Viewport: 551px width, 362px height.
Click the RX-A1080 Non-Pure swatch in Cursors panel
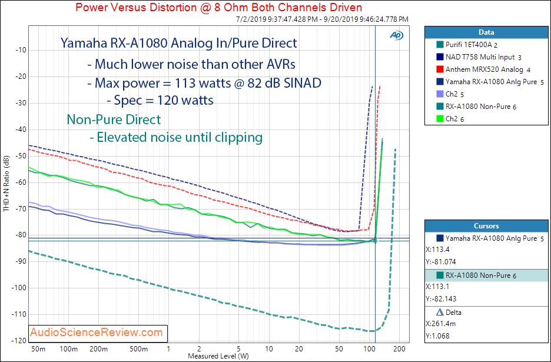pos(440,275)
